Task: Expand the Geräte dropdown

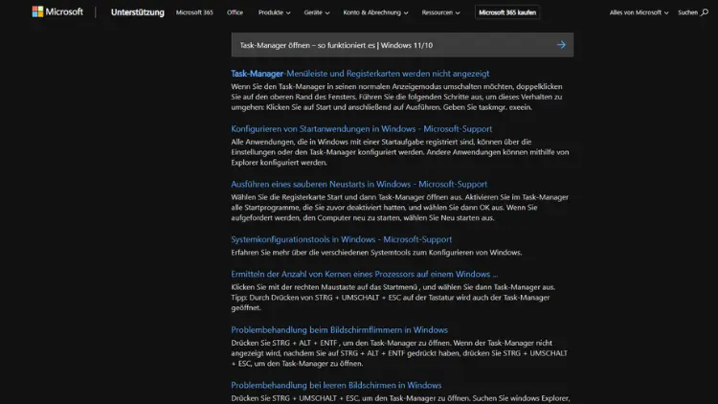Action: click(317, 12)
